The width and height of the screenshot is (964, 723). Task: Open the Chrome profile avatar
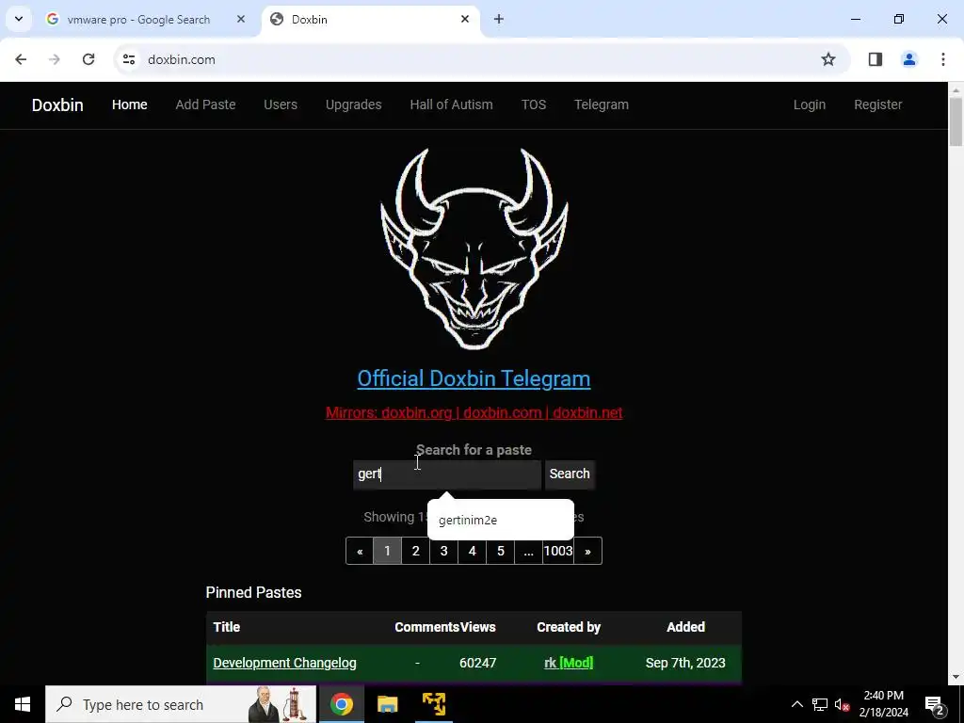[x=909, y=59]
